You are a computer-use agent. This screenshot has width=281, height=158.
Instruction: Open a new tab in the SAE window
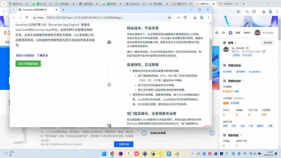pyautogui.click(x=63, y=10)
